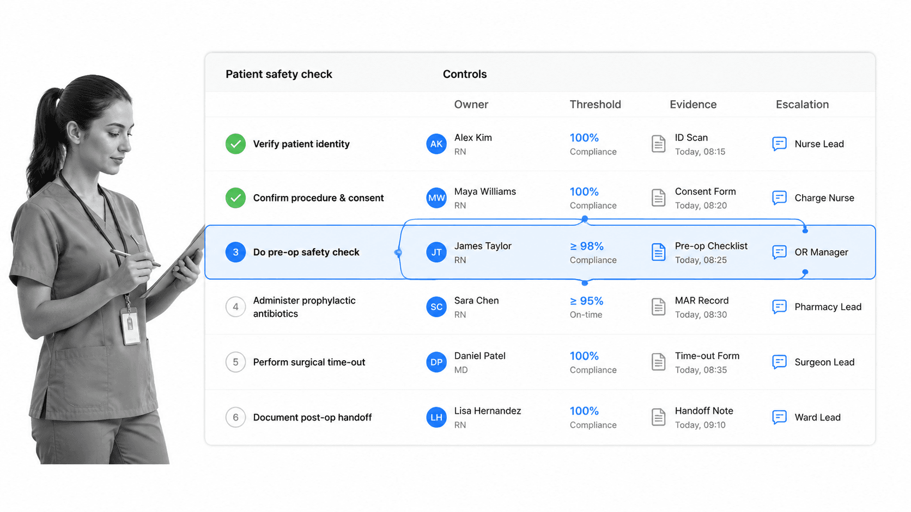This screenshot has width=911, height=512.
Task: Click the JT avatar for James Taylor
Action: tap(436, 252)
